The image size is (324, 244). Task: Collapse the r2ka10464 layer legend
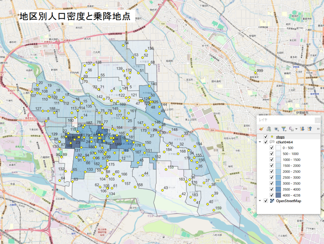pyautogui.click(x=260, y=143)
